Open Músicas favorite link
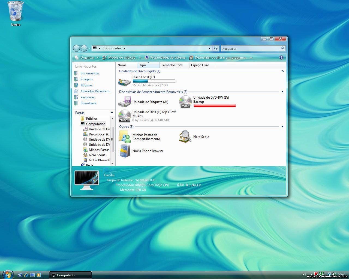The height and width of the screenshot is (279, 349). (83, 85)
